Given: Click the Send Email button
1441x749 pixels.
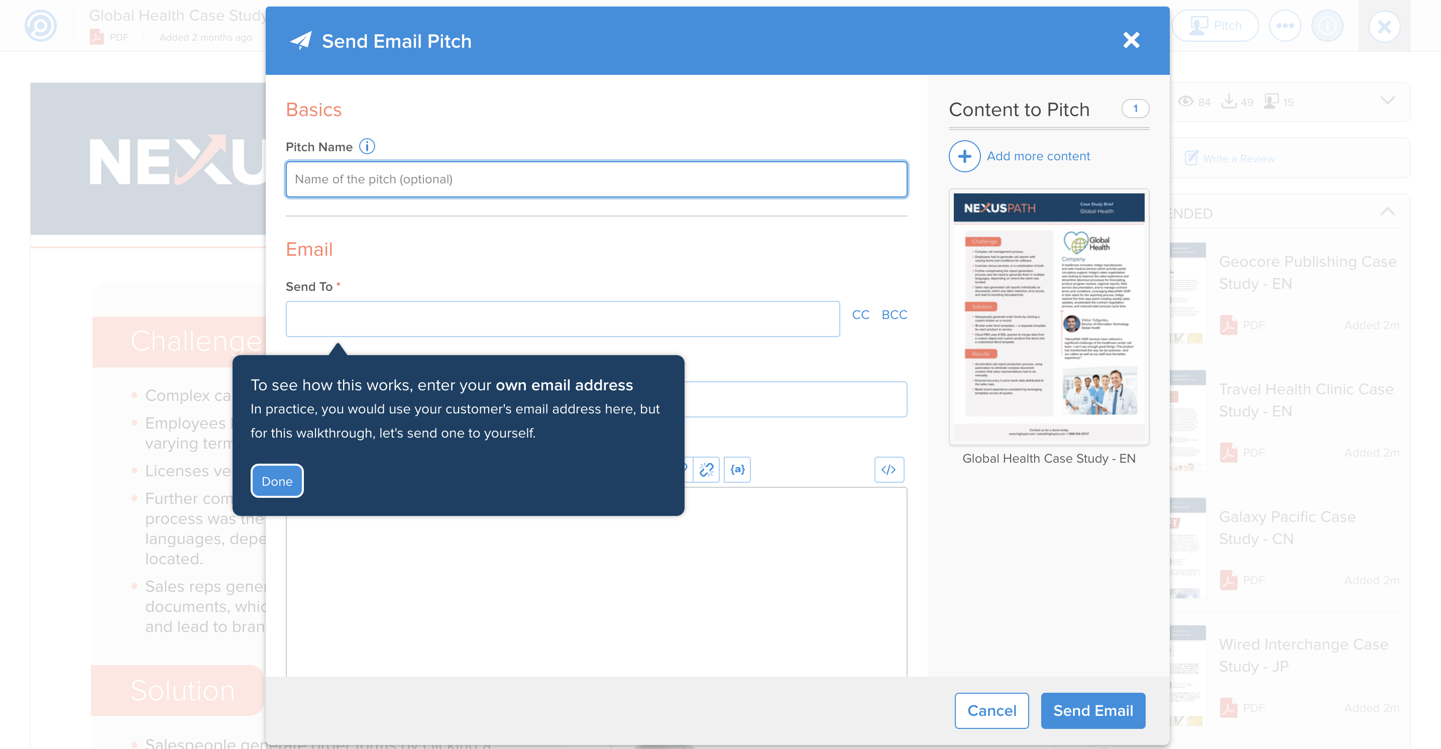Looking at the screenshot, I should tap(1092, 710).
